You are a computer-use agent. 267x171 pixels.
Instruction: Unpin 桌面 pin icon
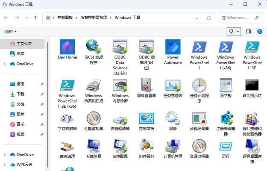pyautogui.click(x=42, y=84)
